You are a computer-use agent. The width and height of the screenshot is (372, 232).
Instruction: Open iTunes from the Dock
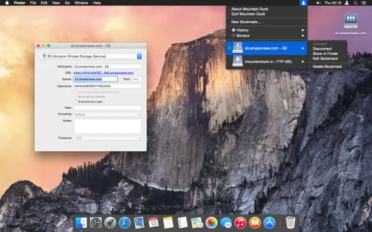[x=240, y=222]
